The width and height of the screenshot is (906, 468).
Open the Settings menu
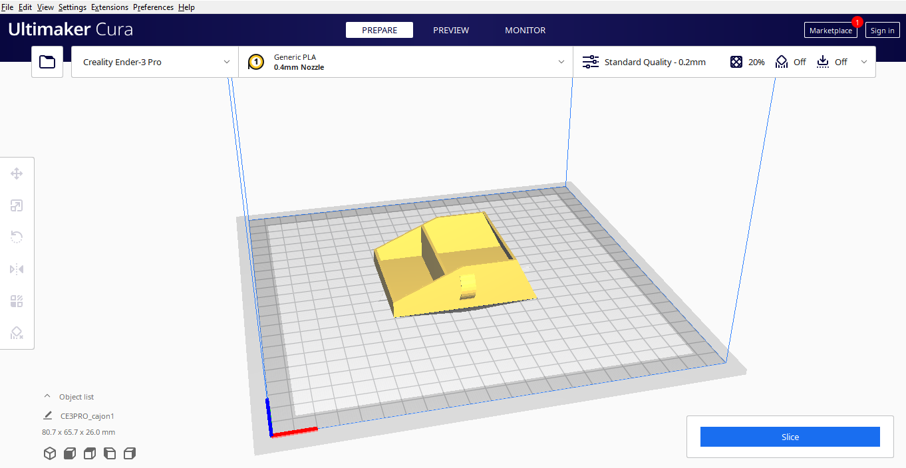pyautogui.click(x=73, y=7)
